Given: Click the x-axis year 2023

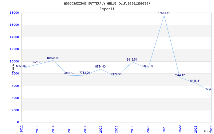Looking at the screenshot, I should click(x=196, y=129).
